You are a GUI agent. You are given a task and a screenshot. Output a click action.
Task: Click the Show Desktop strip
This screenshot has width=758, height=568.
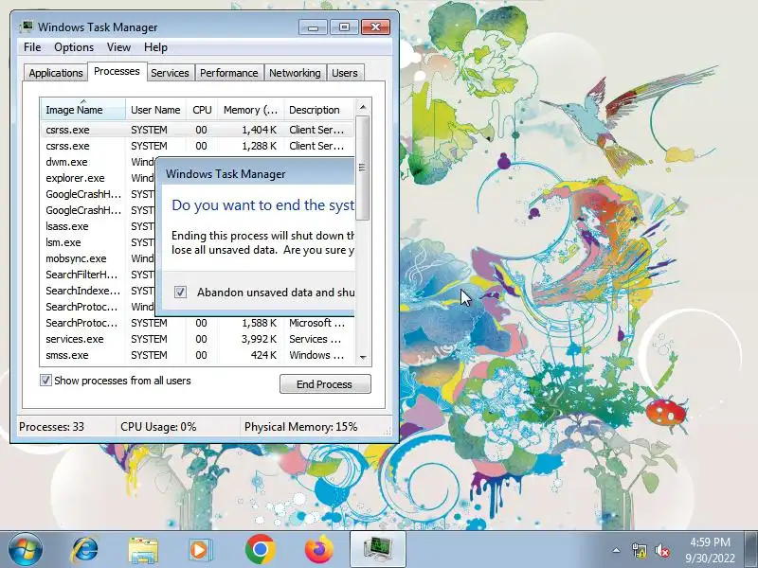click(x=752, y=550)
